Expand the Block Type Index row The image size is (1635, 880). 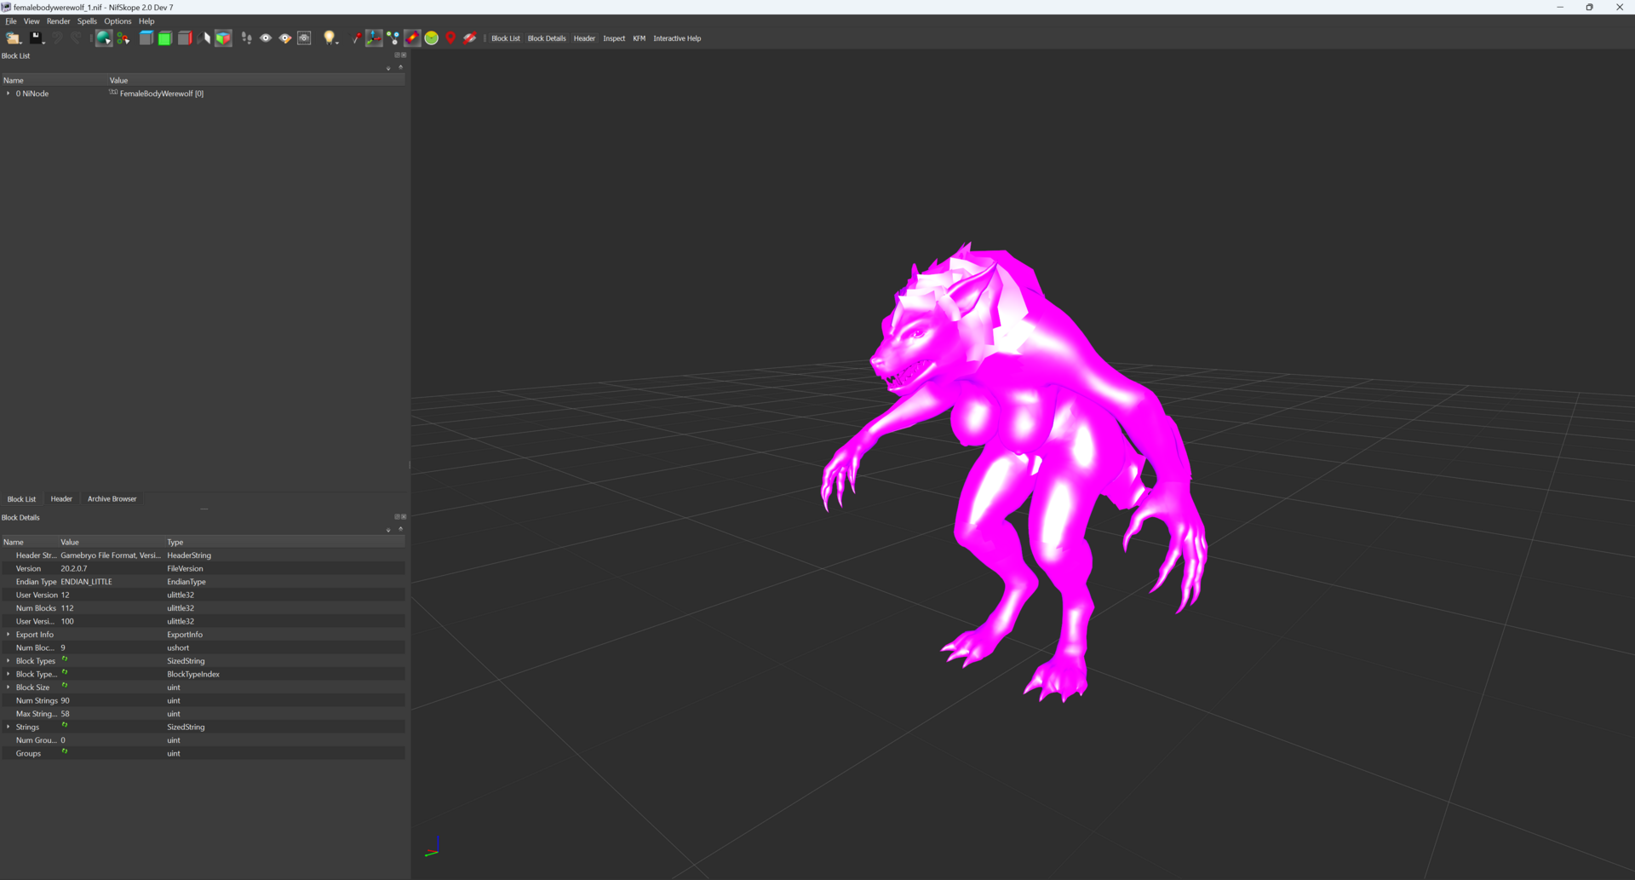pyautogui.click(x=9, y=674)
